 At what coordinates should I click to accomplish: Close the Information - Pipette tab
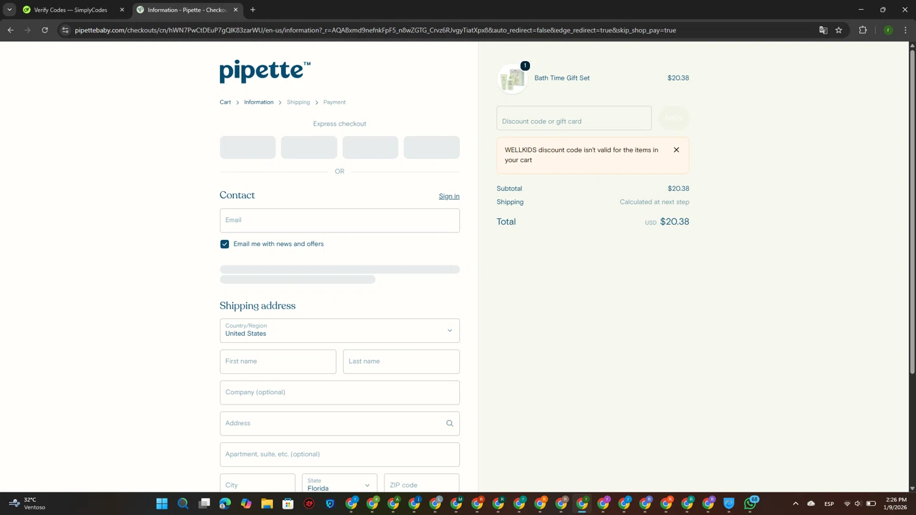[x=236, y=10]
